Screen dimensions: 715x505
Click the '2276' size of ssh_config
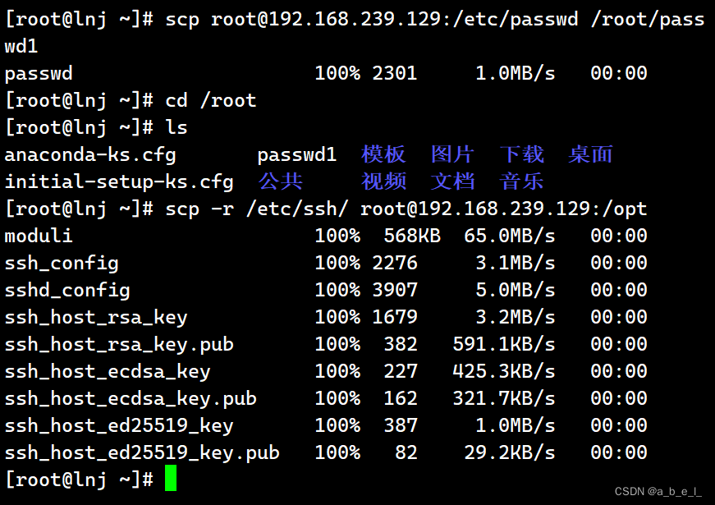tap(395, 263)
